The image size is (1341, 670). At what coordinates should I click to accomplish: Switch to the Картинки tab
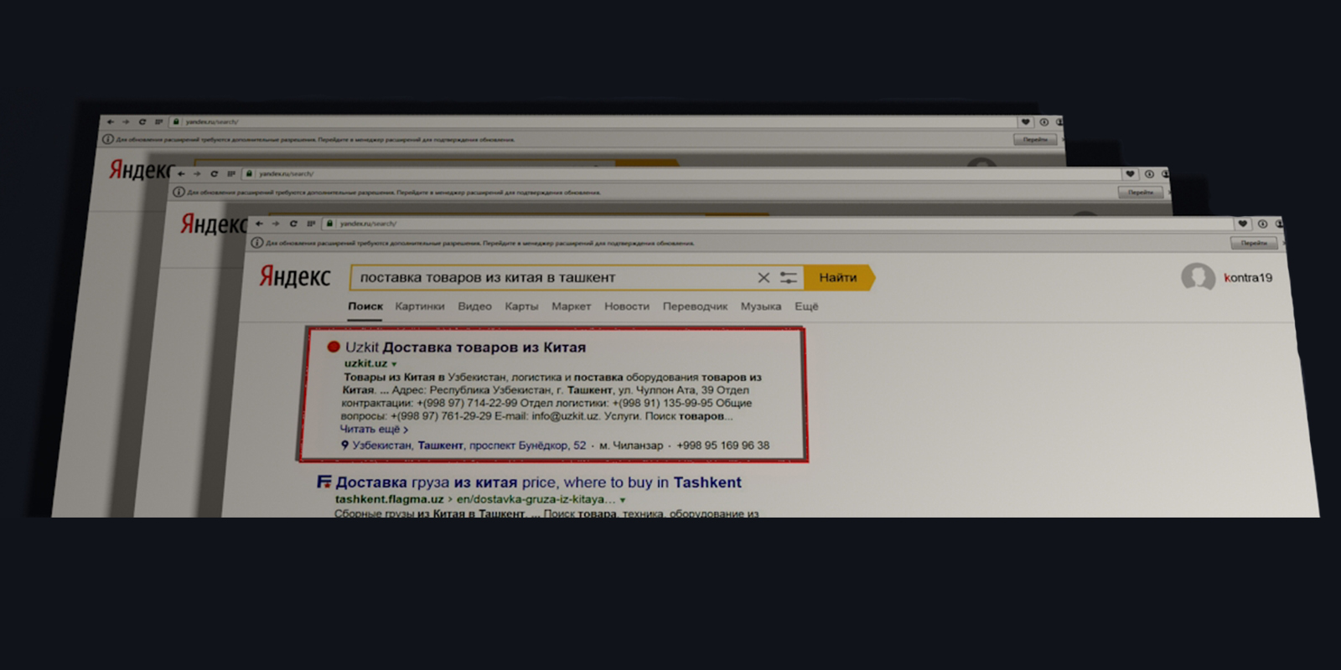[420, 307]
